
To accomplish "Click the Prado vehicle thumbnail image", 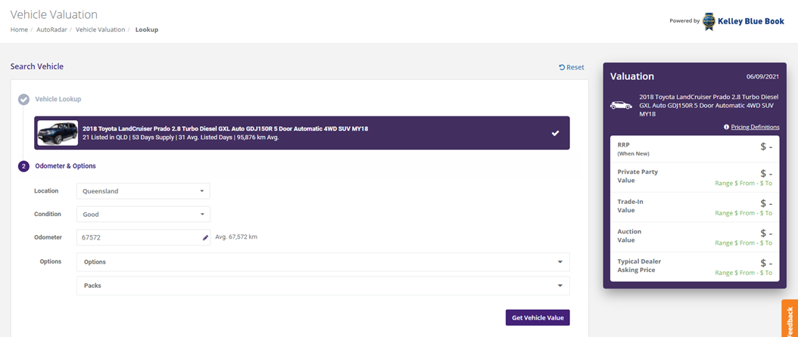I will click(58, 133).
